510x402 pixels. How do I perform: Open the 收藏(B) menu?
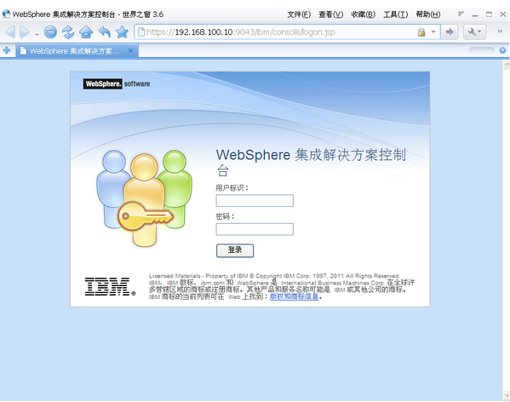[364, 14]
